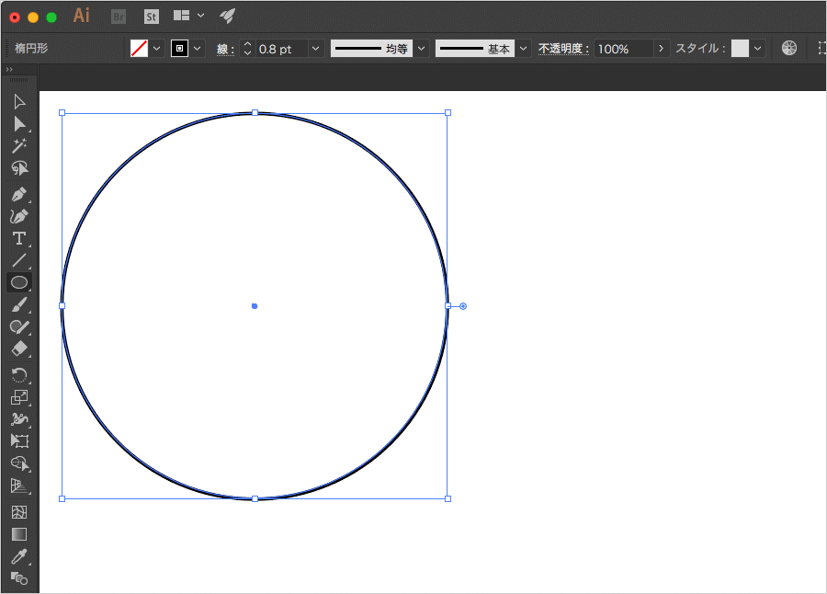The image size is (827, 594).
Task: Select the Perspective Grid tool
Action: click(x=19, y=485)
